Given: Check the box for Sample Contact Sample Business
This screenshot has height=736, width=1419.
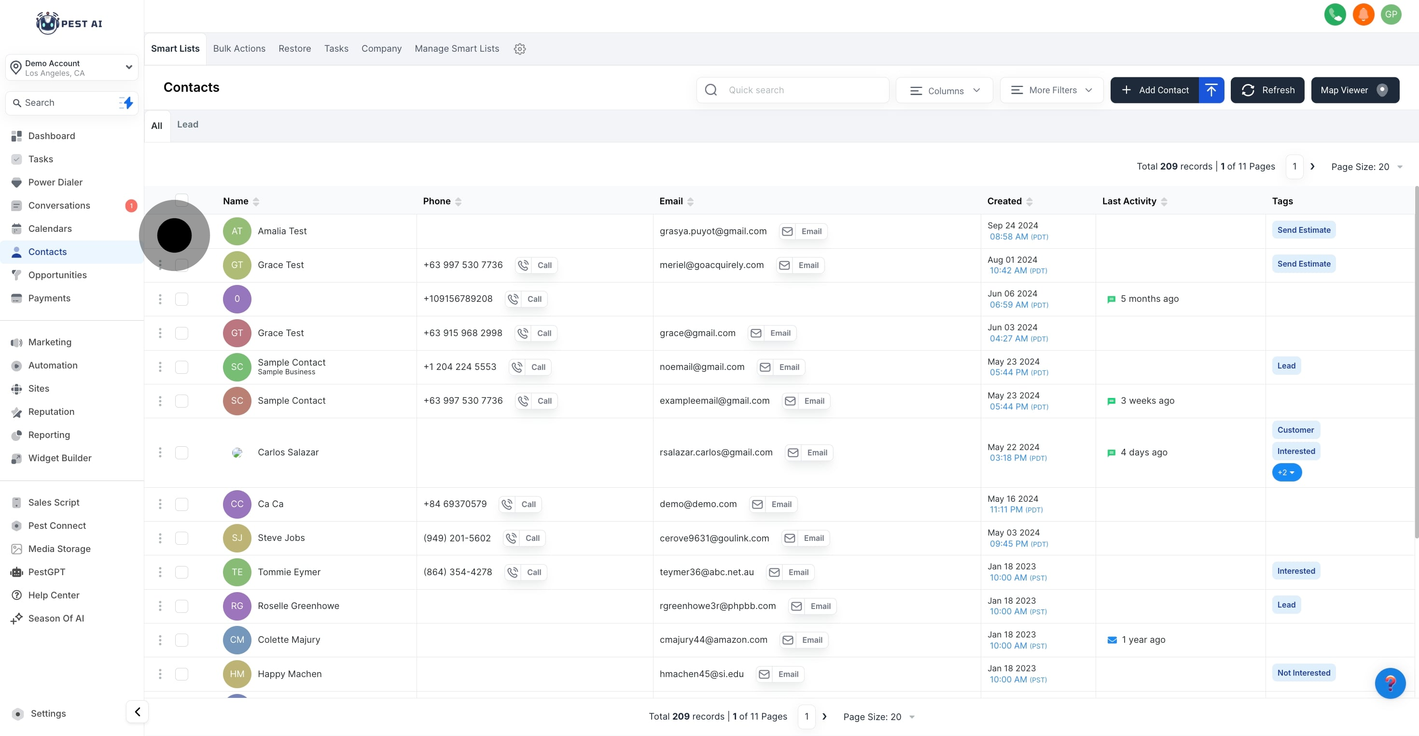Looking at the screenshot, I should [x=181, y=367].
